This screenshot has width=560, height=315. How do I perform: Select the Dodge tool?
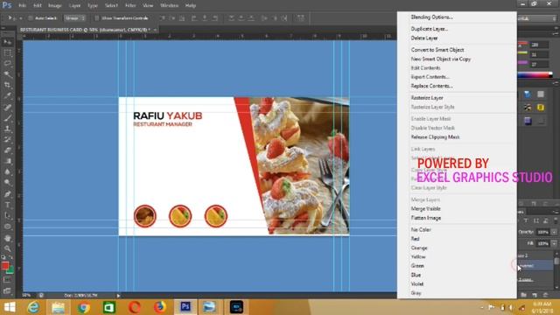(x=7, y=183)
